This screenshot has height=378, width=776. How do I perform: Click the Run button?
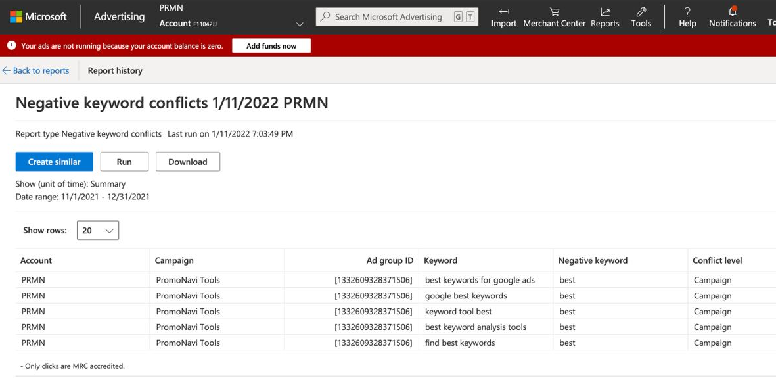point(124,162)
